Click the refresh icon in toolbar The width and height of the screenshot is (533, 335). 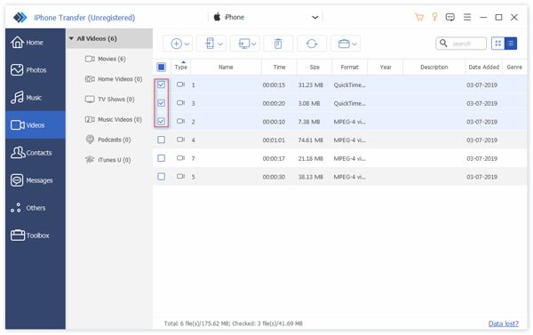[312, 44]
